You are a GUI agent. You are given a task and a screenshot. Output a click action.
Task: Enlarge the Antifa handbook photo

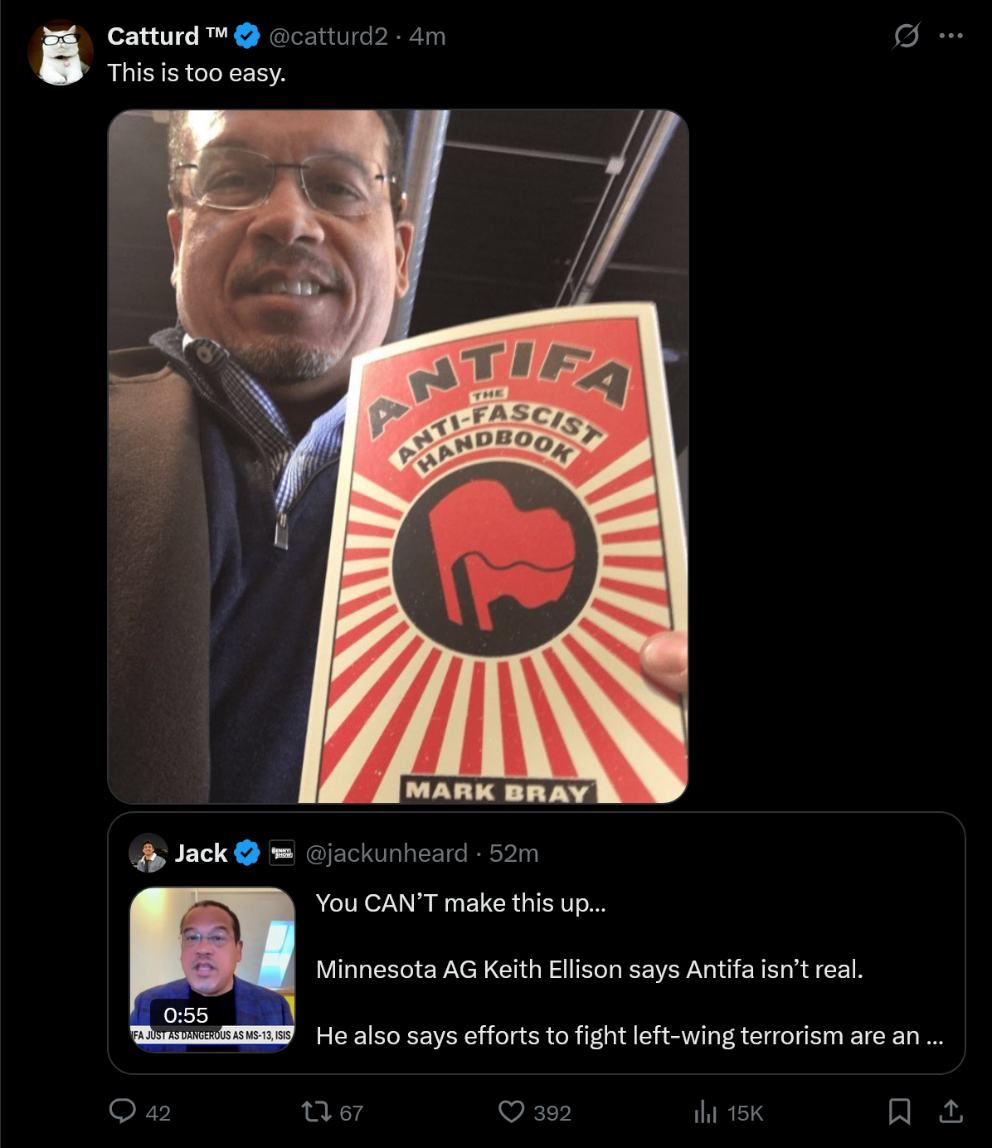[x=398, y=456]
